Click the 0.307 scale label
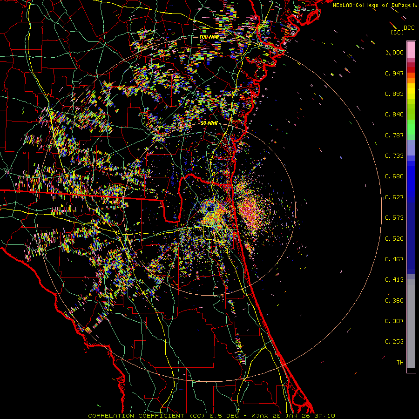The width and height of the screenshot is (419, 419). pos(394,321)
